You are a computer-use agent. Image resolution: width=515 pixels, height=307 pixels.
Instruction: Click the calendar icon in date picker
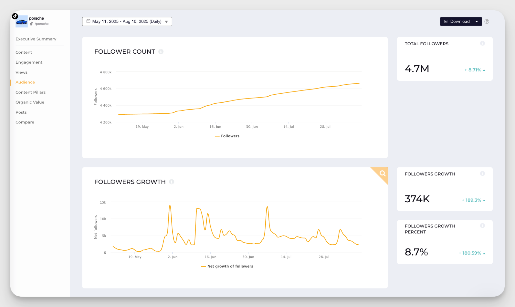pos(88,21)
